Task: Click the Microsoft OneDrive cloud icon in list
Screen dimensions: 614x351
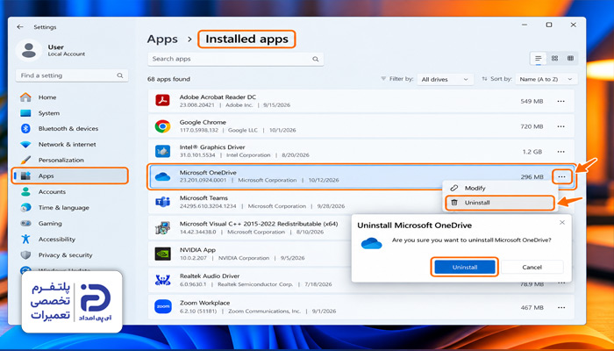Action: (x=162, y=176)
